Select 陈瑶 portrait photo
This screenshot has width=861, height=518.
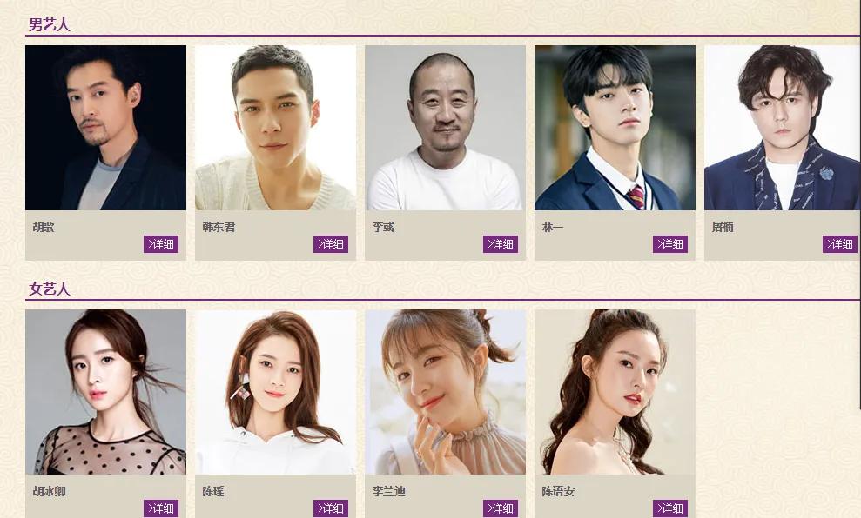click(x=275, y=392)
